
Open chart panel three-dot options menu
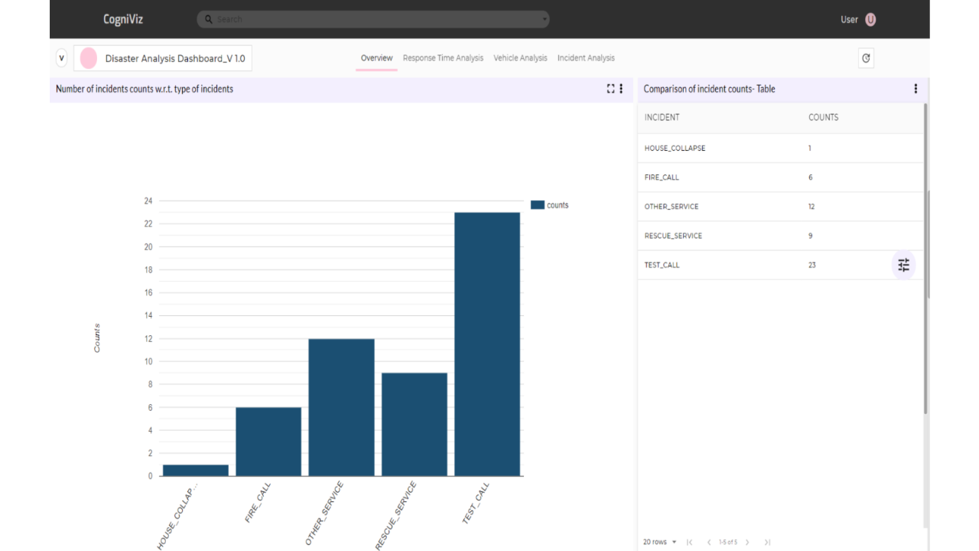621,89
